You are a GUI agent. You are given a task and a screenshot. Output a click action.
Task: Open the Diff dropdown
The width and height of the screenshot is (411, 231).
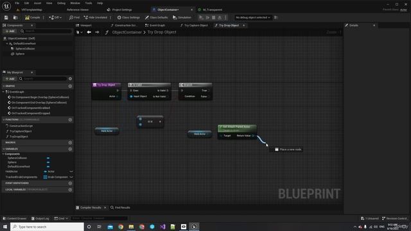[x=55, y=17]
